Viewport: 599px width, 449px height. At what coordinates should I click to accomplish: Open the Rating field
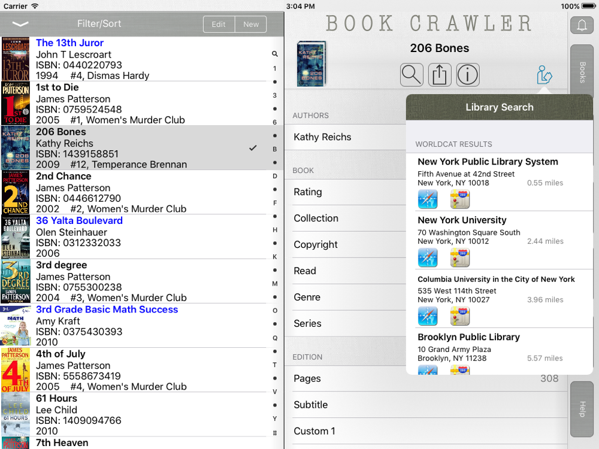pos(346,192)
